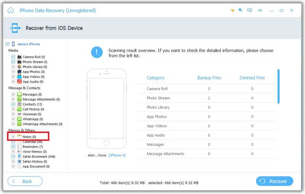Click the App Audio music icon

click(x=19, y=82)
